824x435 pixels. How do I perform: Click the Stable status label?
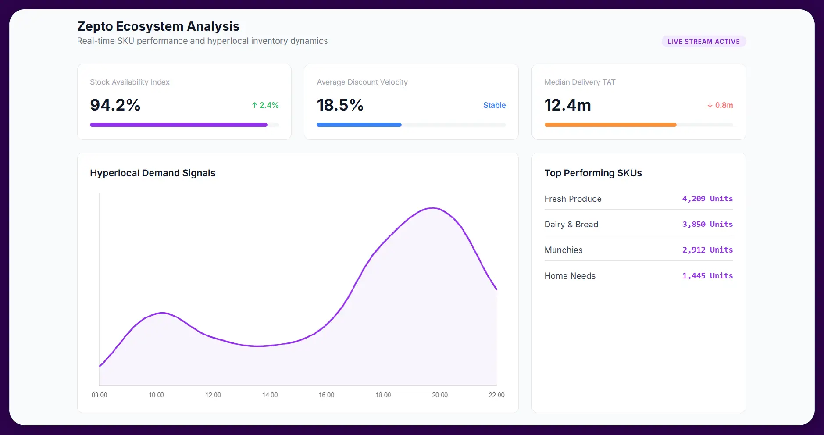point(494,105)
